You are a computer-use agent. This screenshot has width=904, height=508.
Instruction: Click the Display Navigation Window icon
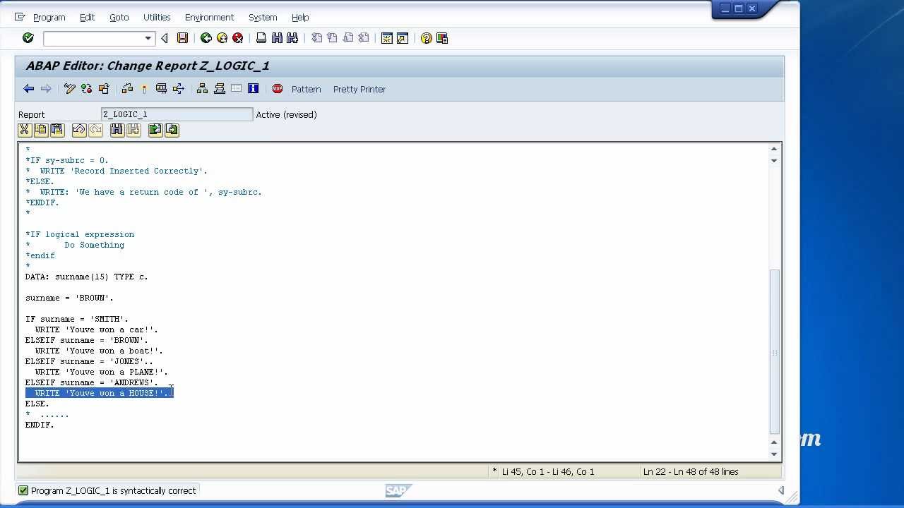click(x=219, y=89)
